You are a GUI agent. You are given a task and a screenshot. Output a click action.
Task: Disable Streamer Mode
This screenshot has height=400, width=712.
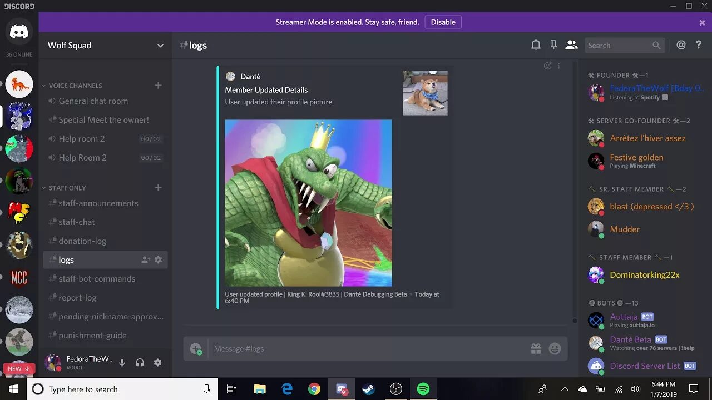443,22
